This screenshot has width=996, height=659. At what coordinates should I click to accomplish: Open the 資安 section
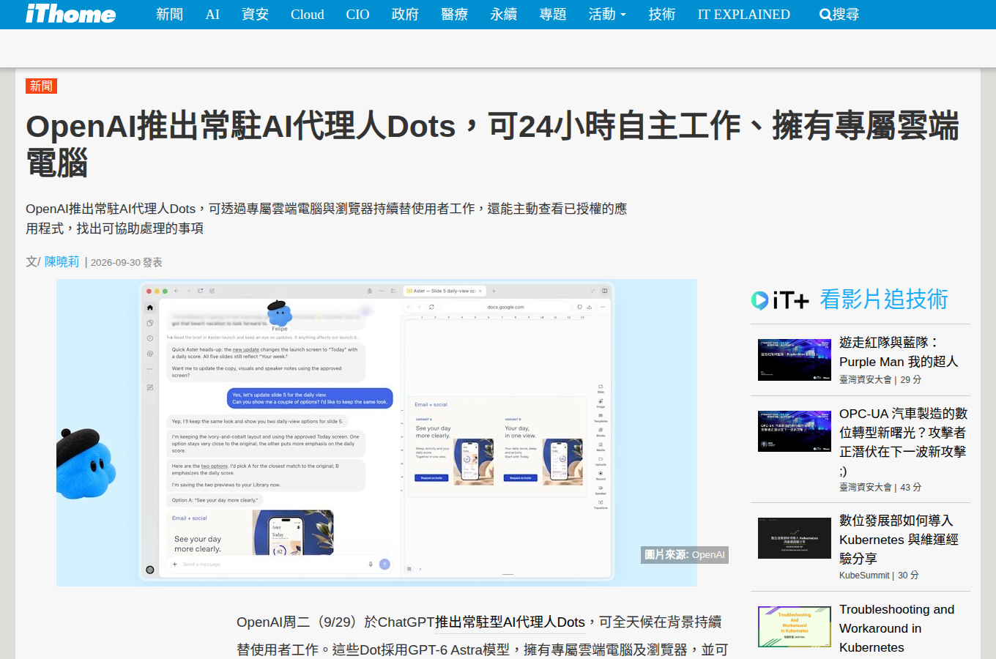255,15
